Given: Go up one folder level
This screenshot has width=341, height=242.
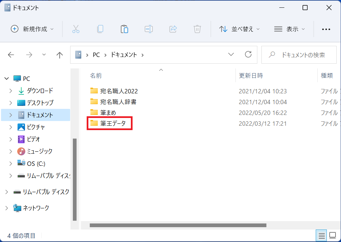Looking at the screenshot, I should point(59,55).
